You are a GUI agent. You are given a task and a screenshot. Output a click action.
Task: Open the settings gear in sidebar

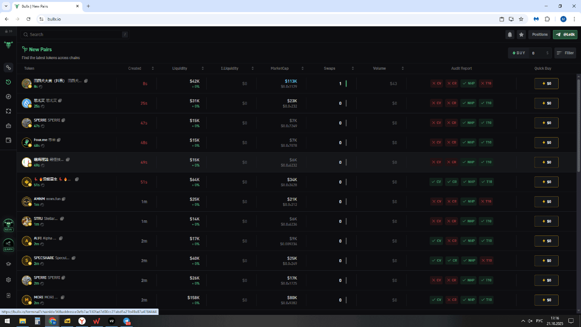8,280
